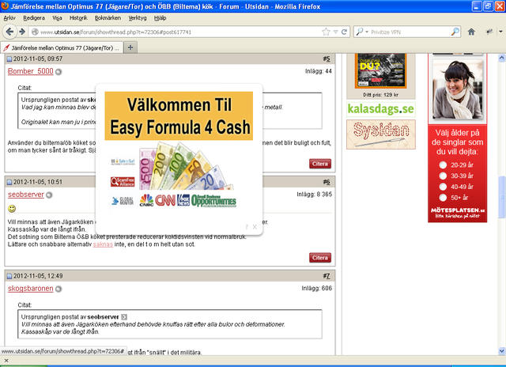Screen dimensions: 506x367
Task: Click the status icon beside Bomber_5000
Action: (59, 72)
